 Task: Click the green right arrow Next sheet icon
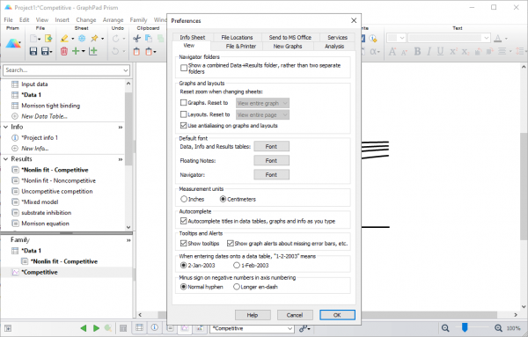96,328
